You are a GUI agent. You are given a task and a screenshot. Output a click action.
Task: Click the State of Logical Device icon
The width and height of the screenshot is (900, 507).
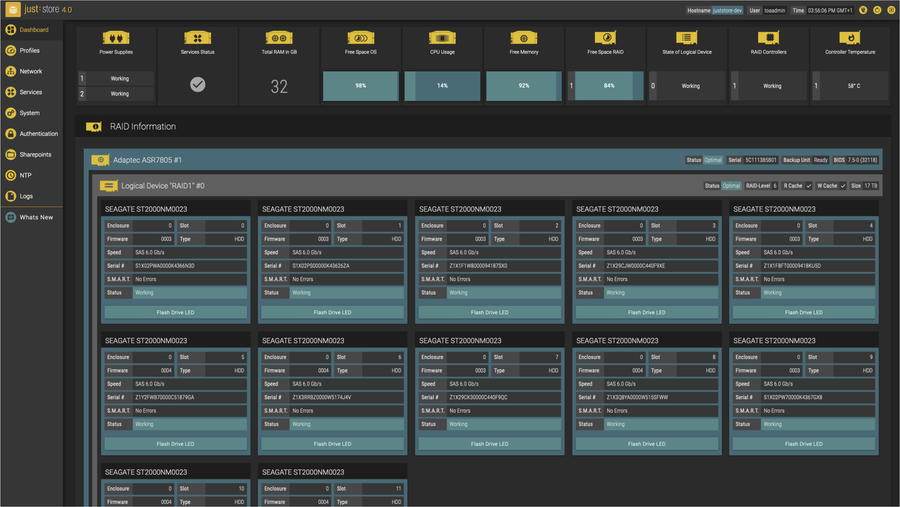687,37
